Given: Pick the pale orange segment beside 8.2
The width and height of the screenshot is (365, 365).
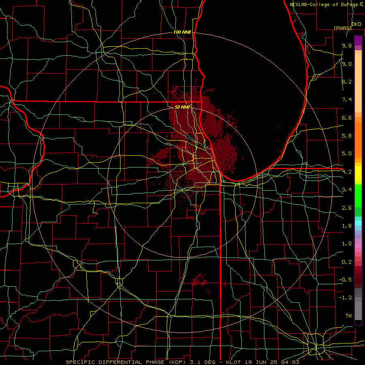Looking at the screenshot, I should tap(358, 83).
